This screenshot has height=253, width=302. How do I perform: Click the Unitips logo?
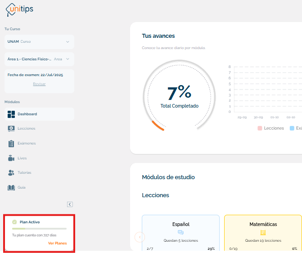click(19, 9)
